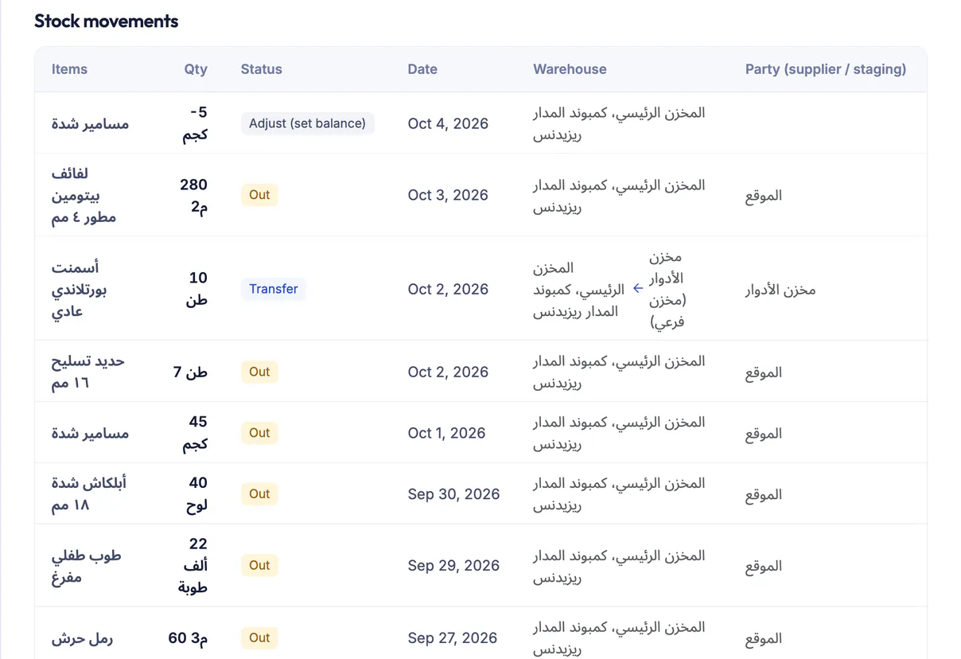
Task: Click the Warehouse column header
Action: (x=570, y=69)
